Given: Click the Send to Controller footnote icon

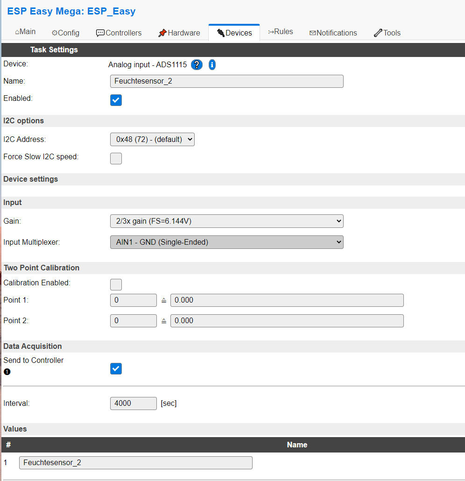Looking at the screenshot, I should (x=7, y=372).
